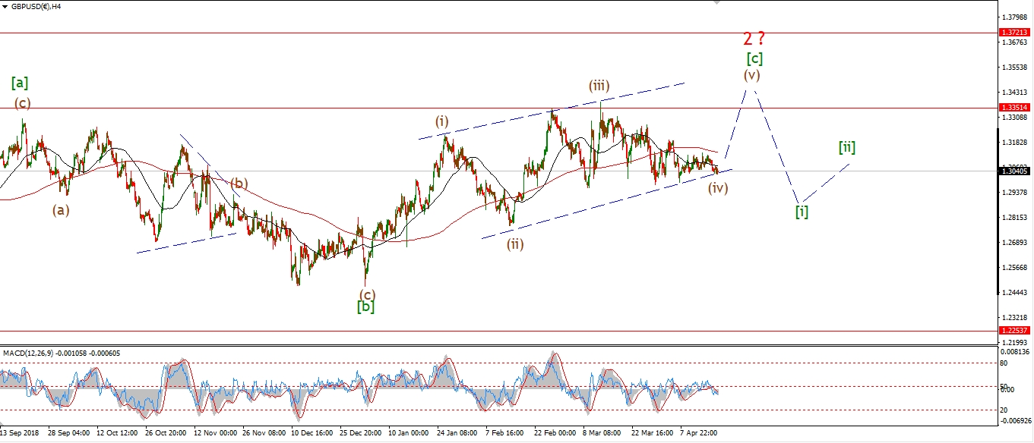Select the 1.35538 price axis value
This screenshot has height=443, width=1034.
(x=1017, y=68)
